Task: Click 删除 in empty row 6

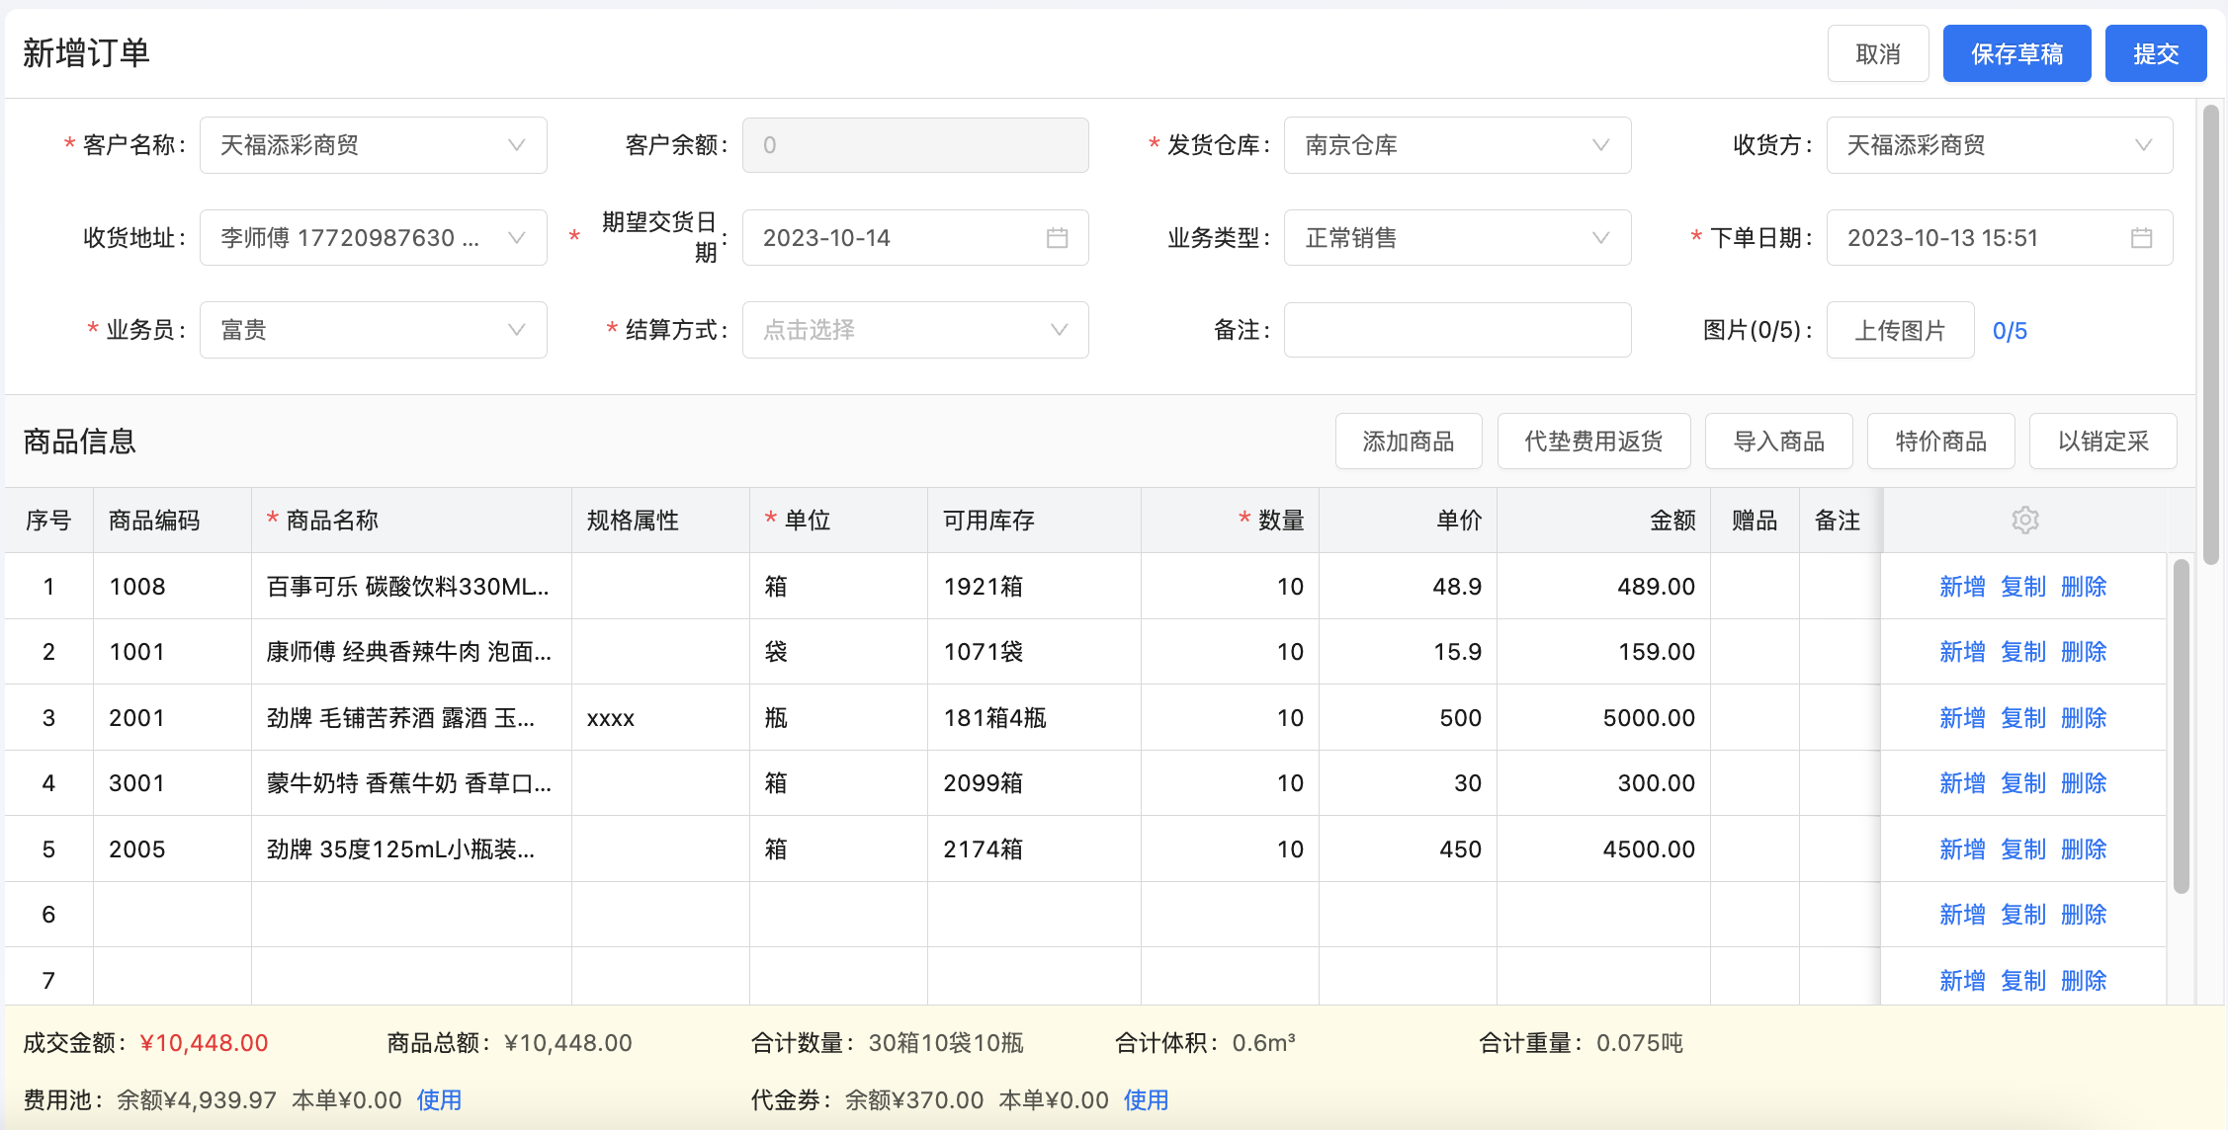Action: coord(2084,915)
